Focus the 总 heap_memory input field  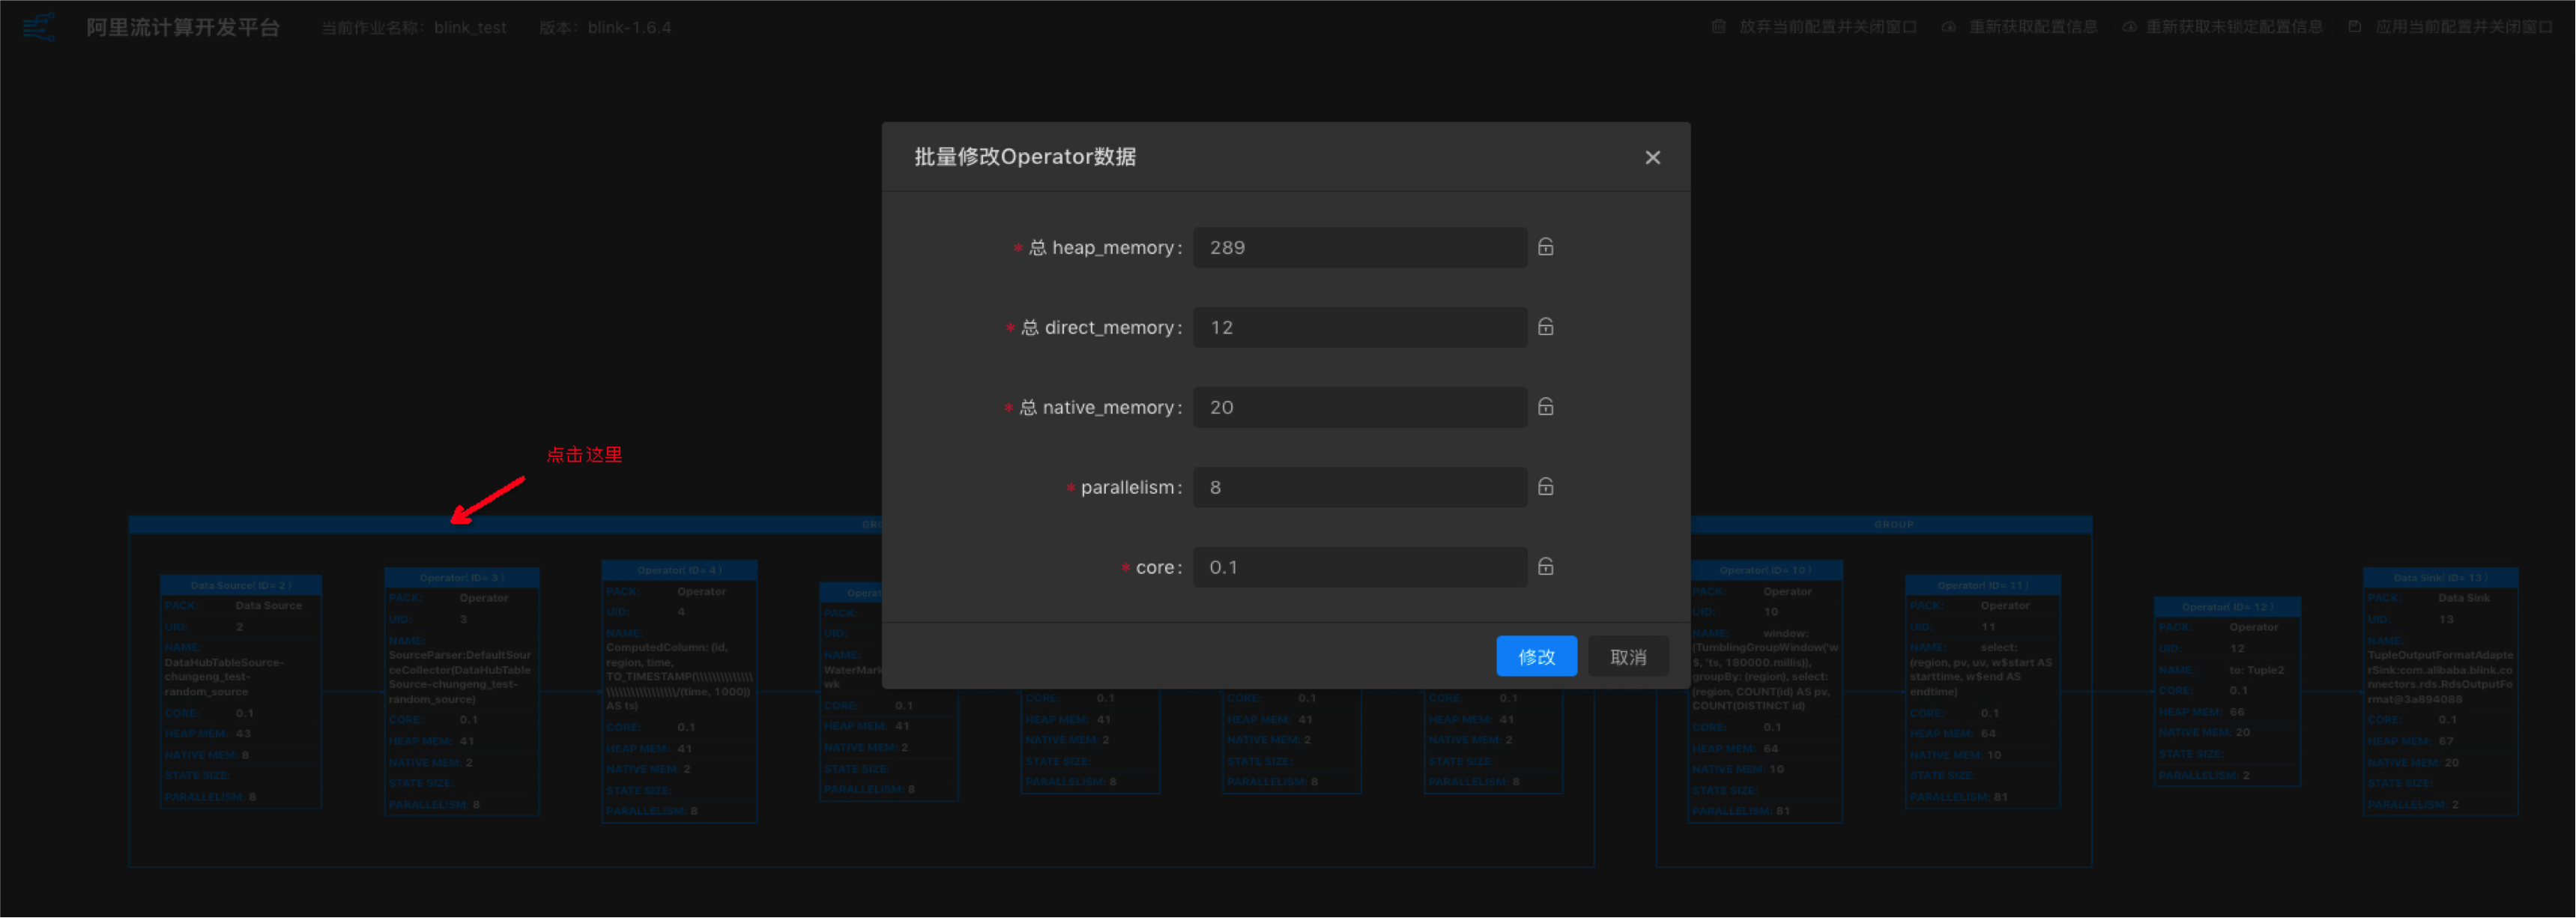coord(1359,248)
